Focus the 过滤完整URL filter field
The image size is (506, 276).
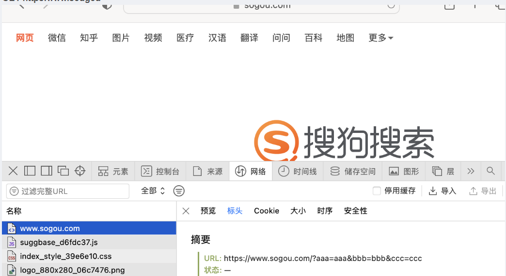click(x=68, y=191)
